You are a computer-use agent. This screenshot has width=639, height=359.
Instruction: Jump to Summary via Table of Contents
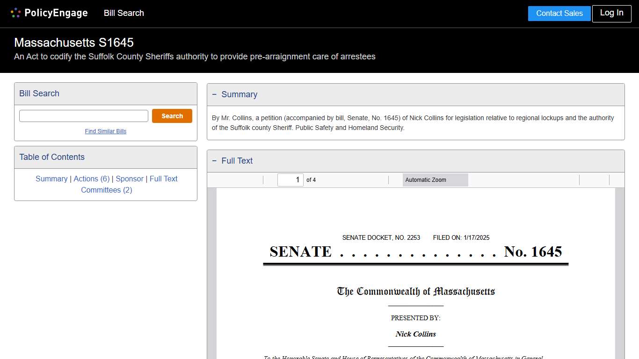point(51,179)
